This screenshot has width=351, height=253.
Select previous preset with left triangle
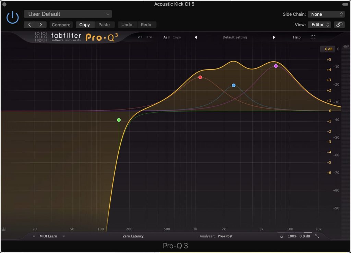point(196,37)
